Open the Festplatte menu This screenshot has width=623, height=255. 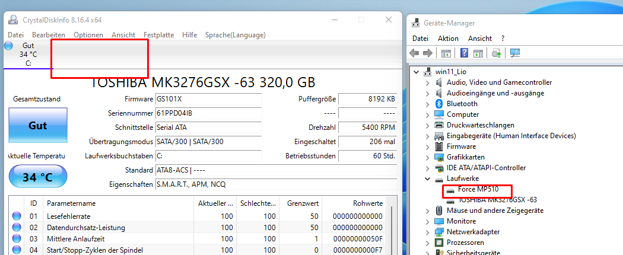[158, 35]
